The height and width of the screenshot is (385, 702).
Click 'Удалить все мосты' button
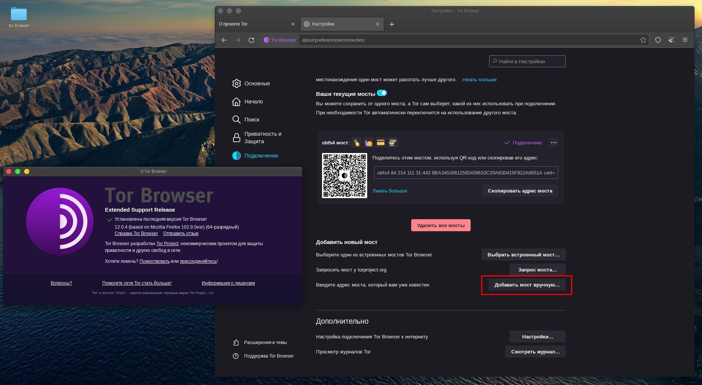tap(441, 226)
